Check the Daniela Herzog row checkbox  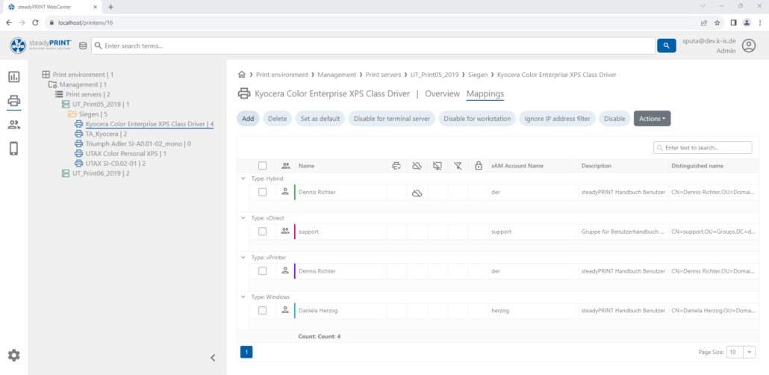pyautogui.click(x=262, y=310)
